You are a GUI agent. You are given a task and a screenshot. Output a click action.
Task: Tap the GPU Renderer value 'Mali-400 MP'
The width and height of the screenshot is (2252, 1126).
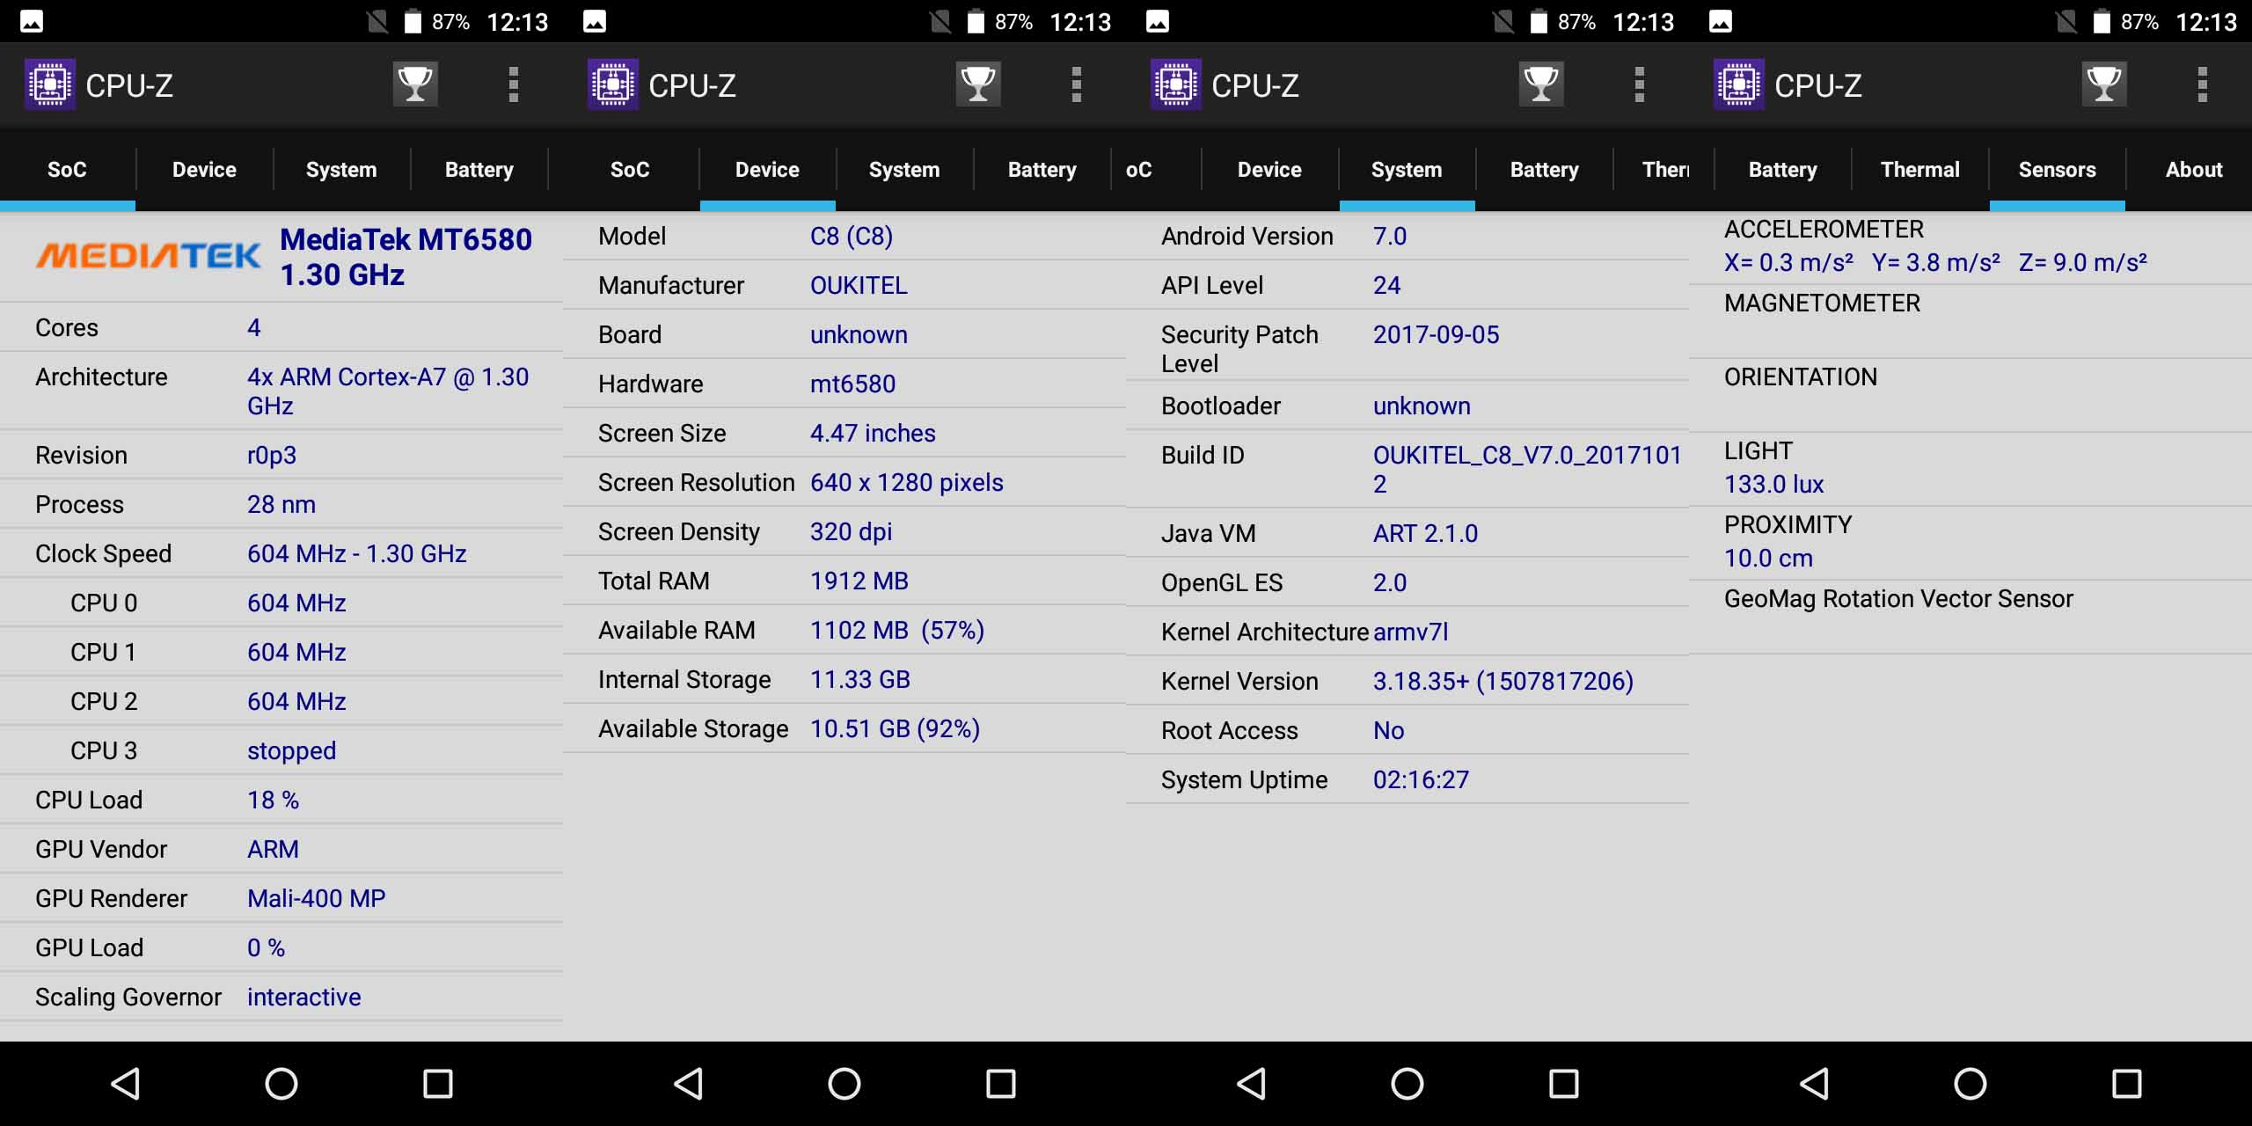(x=317, y=899)
